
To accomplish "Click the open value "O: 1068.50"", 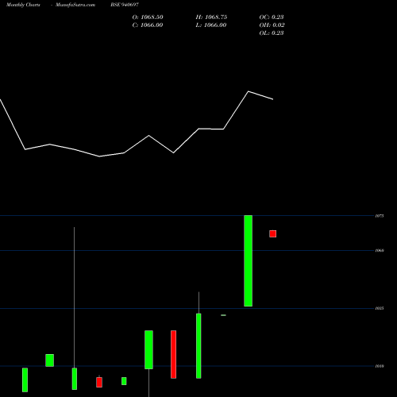I will pyautogui.click(x=148, y=17).
